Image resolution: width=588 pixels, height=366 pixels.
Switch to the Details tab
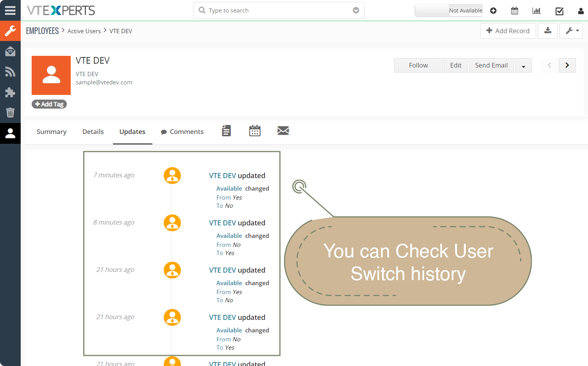coord(93,132)
